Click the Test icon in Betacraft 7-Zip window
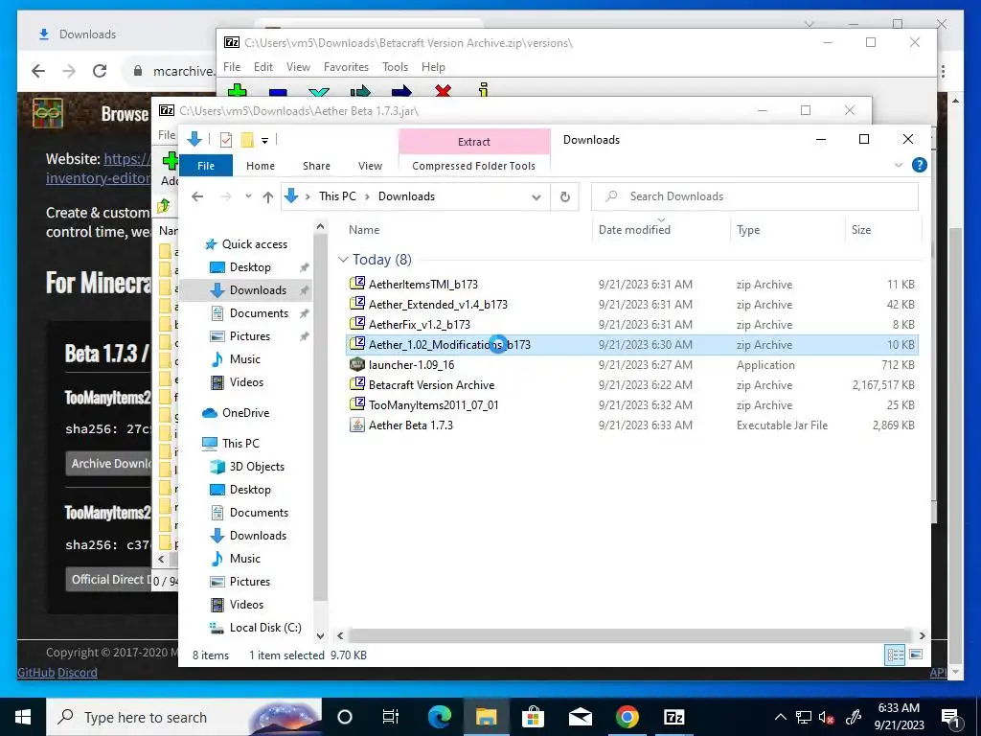This screenshot has height=736, width=981. pos(319,91)
